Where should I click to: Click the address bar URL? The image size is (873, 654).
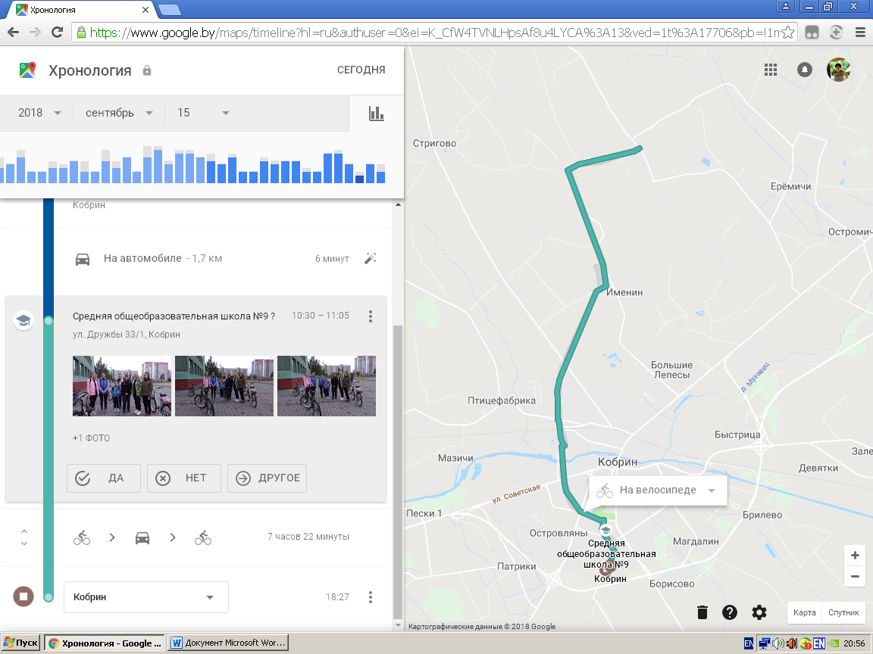click(434, 33)
